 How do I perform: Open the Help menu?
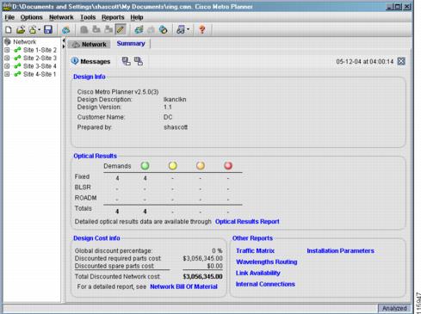137,17
